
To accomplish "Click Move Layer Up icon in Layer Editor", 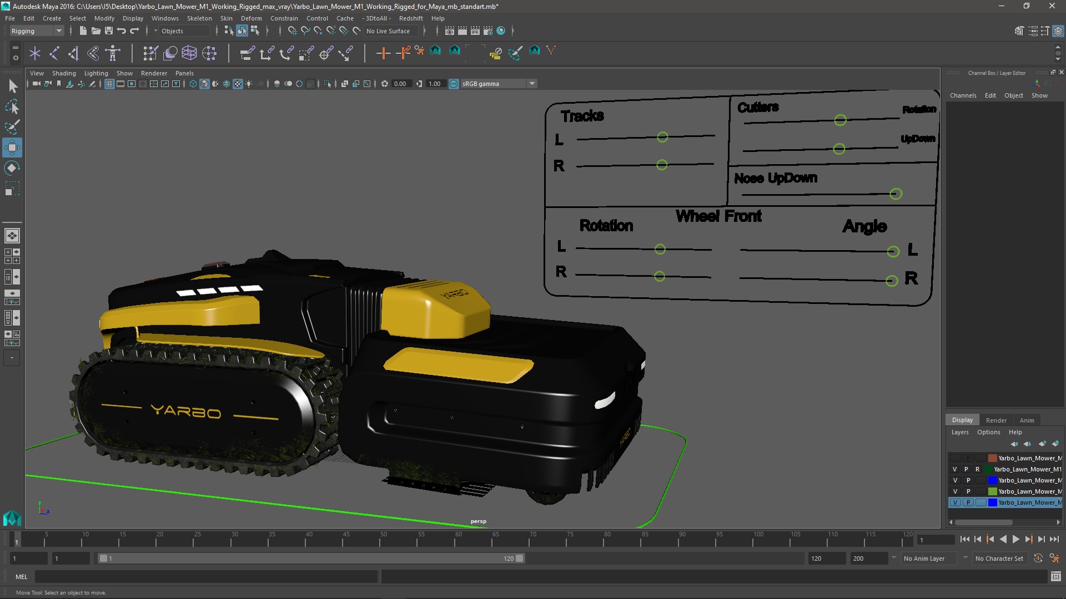I will [x=1014, y=444].
